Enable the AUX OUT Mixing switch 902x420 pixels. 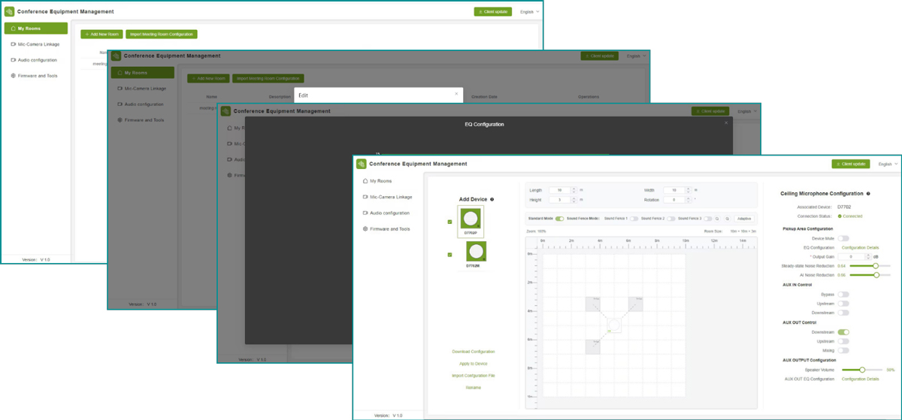click(x=843, y=350)
